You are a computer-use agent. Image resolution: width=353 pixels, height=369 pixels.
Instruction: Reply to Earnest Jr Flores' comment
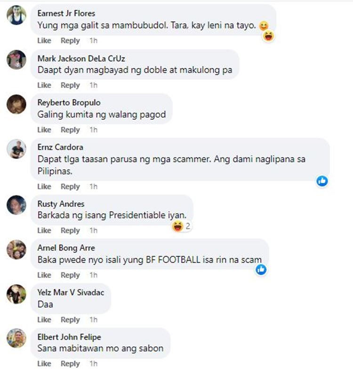click(x=70, y=41)
